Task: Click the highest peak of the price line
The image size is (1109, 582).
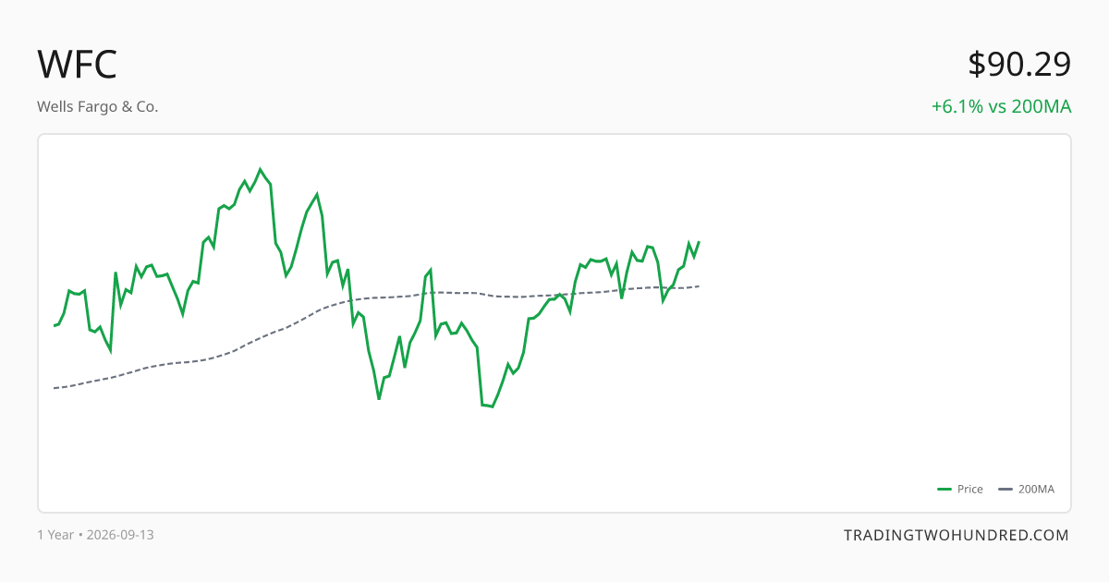Action: click(260, 169)
